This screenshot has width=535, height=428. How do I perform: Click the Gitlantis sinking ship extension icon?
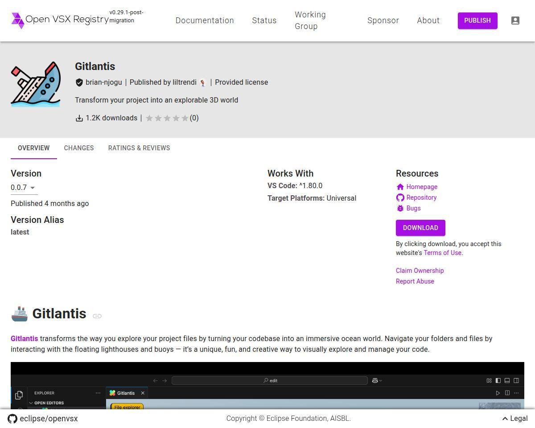pos(36,84)
